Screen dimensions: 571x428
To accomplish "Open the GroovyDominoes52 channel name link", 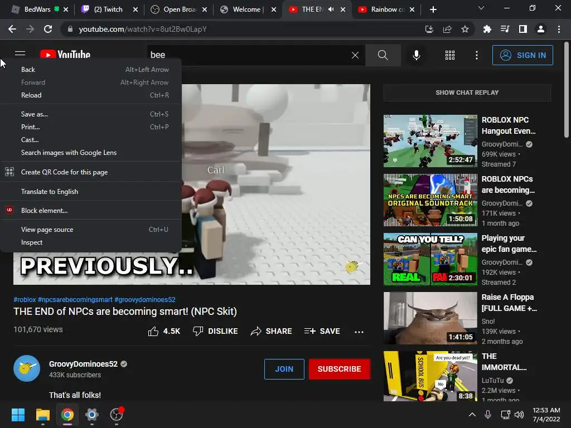I will (84, 364).
